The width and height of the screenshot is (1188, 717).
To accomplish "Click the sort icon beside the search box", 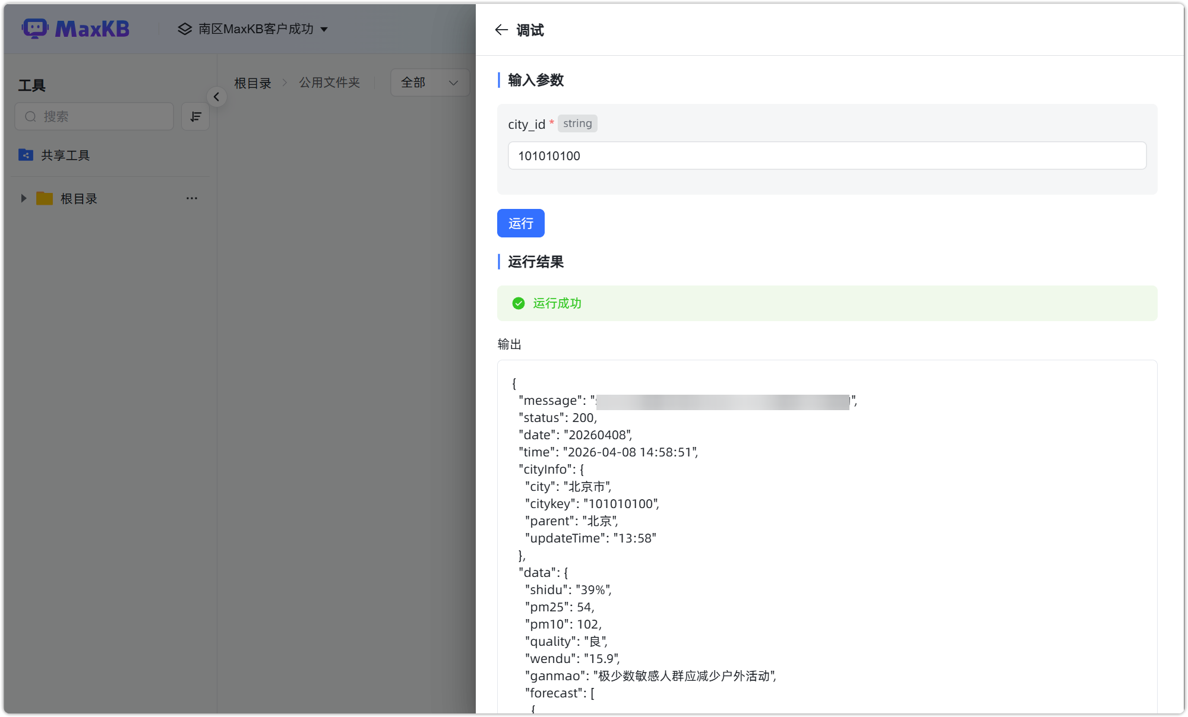I will (x=195, y=116).
